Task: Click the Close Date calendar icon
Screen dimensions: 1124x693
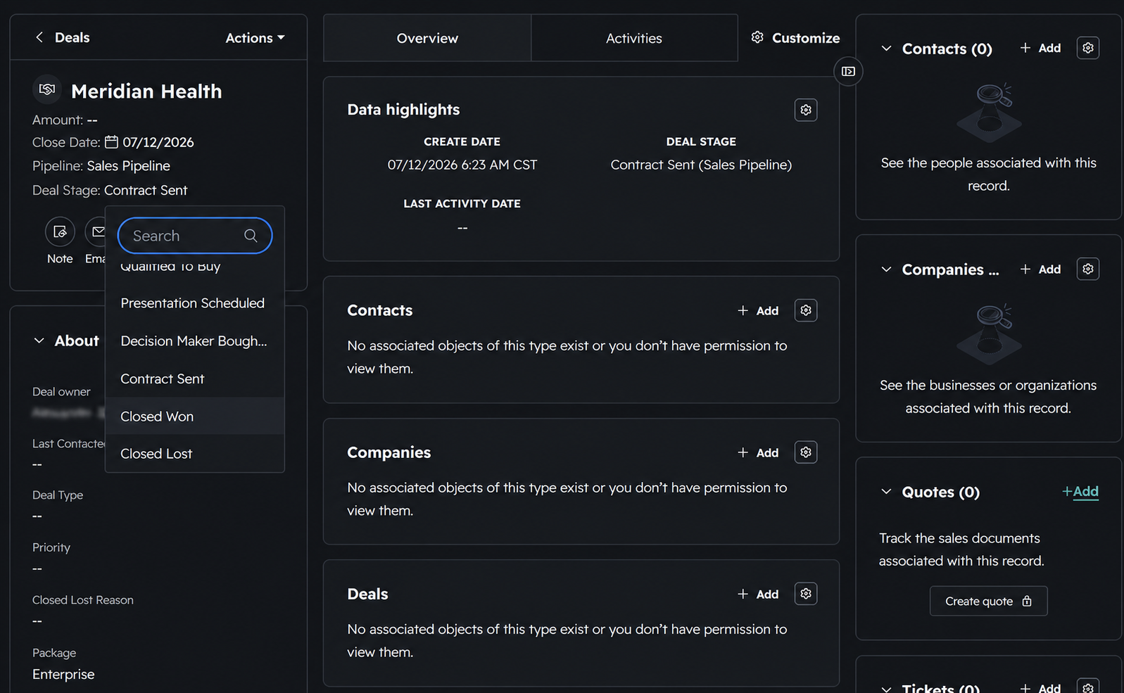Action: click(x=111, y=142)
